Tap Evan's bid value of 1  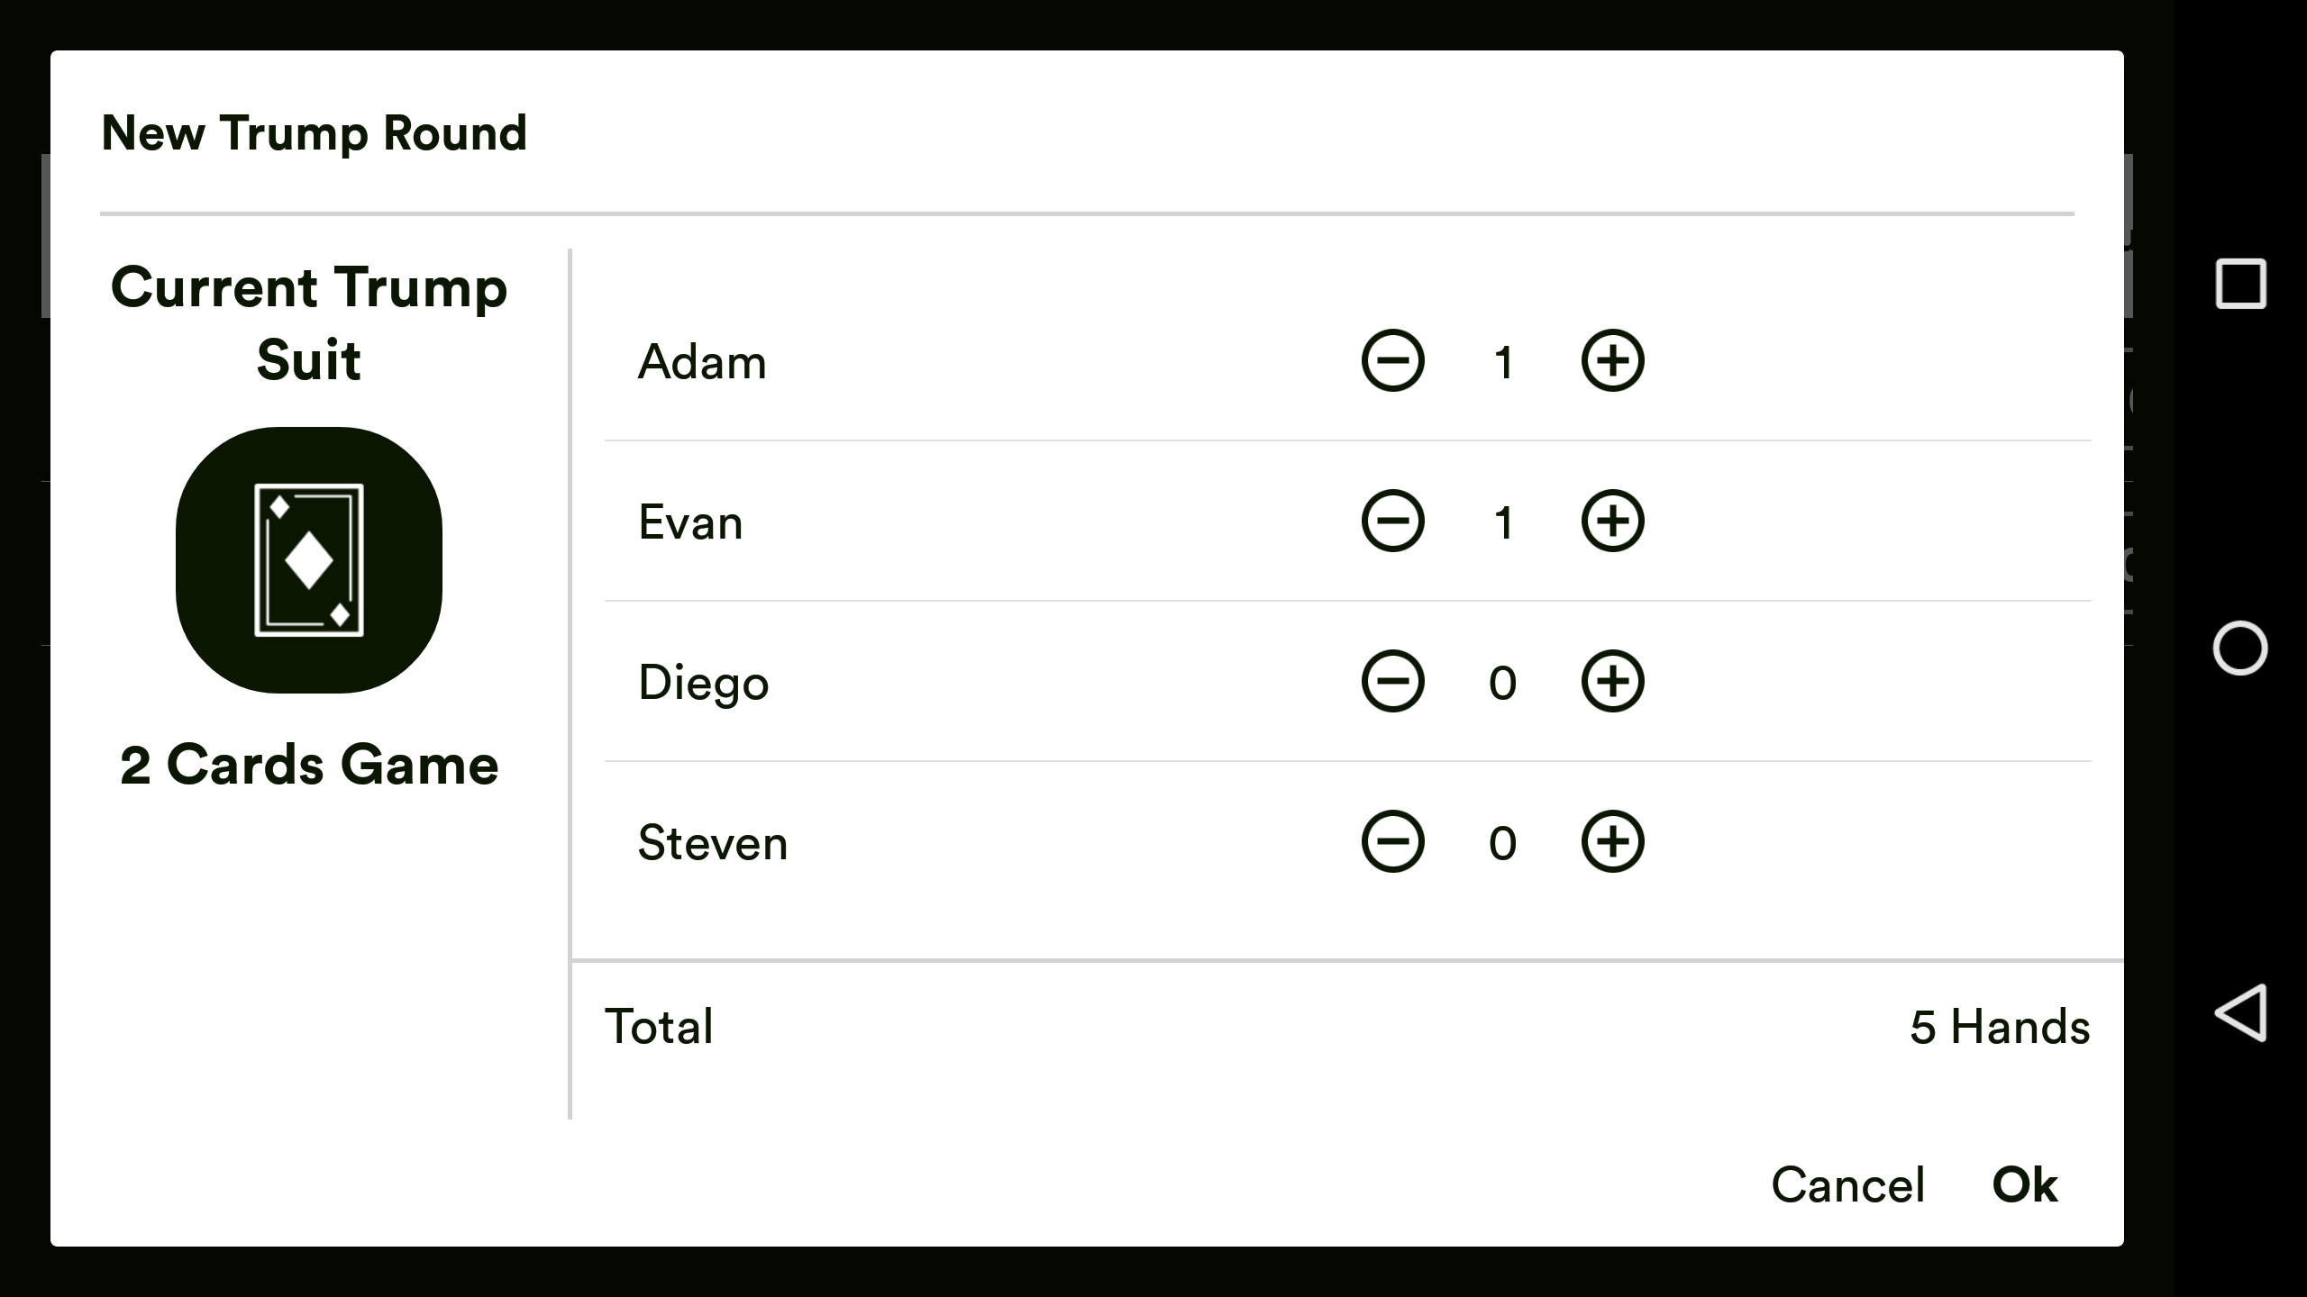click(x=1503, y=522)
